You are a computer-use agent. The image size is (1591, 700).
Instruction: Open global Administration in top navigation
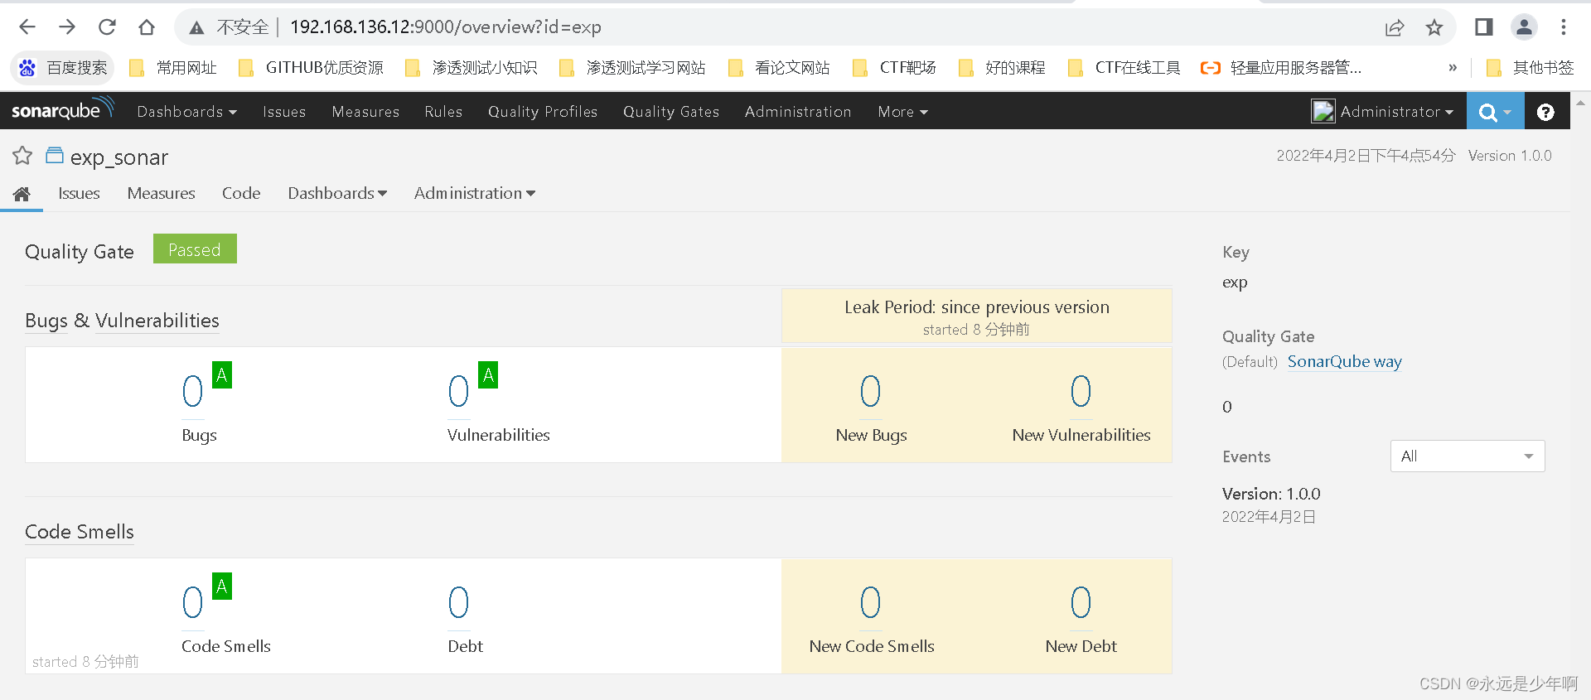click(x=798, y=112)
